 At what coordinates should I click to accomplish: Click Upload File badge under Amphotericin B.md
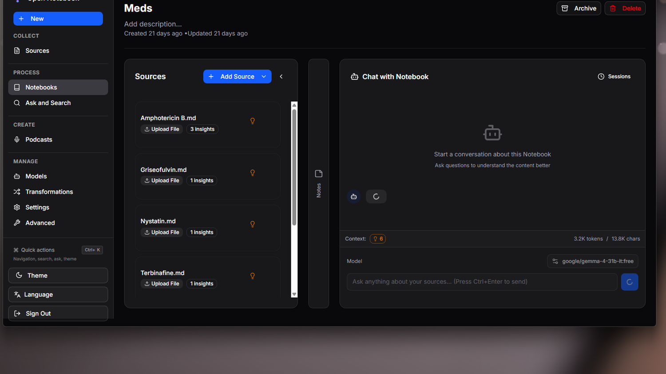(162, 129)
